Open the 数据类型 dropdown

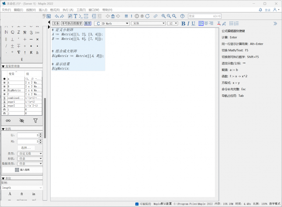point(30,164)
